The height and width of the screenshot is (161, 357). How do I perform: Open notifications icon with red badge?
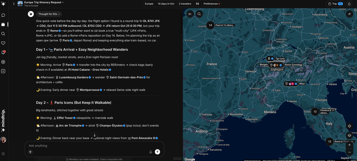(3, 53)
